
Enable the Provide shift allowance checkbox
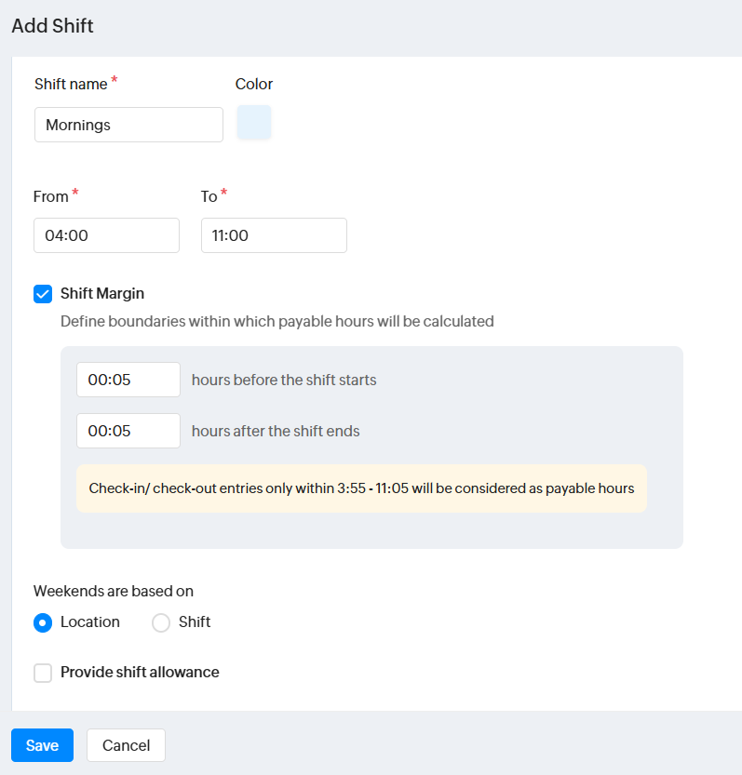[43, 673]
